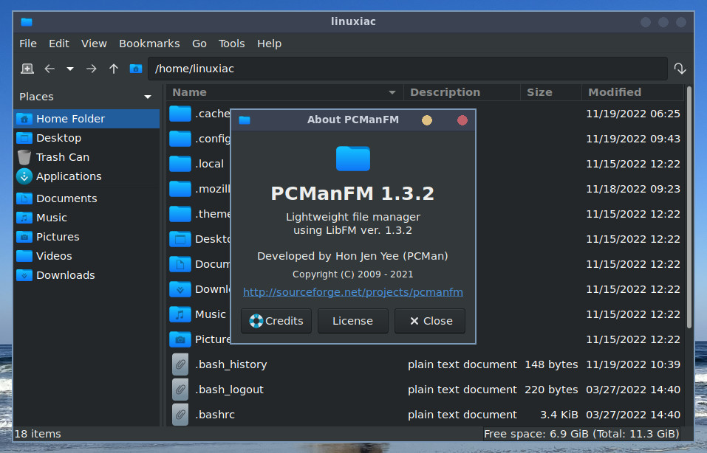Open the sourceforge.net pcmanfm link
Screen dimensions: 707x453
click(353, 292)
